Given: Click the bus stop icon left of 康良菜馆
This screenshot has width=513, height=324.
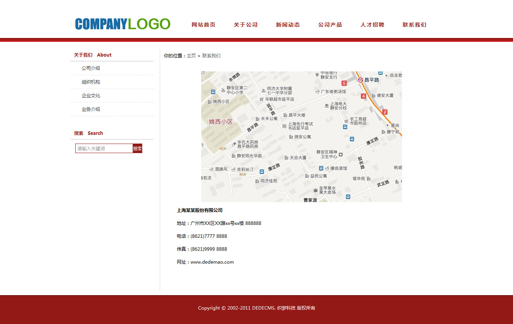Looking at the screenshot, I should tap(321, 168).
